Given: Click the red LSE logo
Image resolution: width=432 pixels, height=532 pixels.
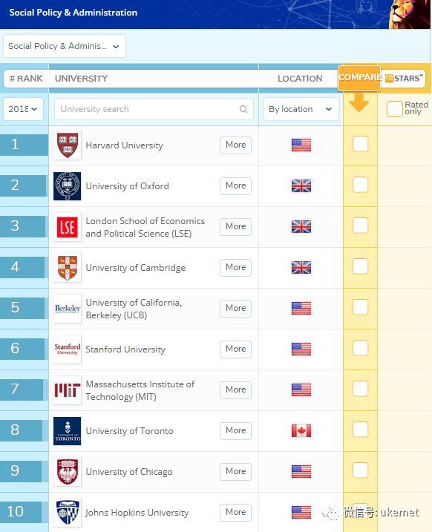Looking at the screenshot, I should 68,227.
